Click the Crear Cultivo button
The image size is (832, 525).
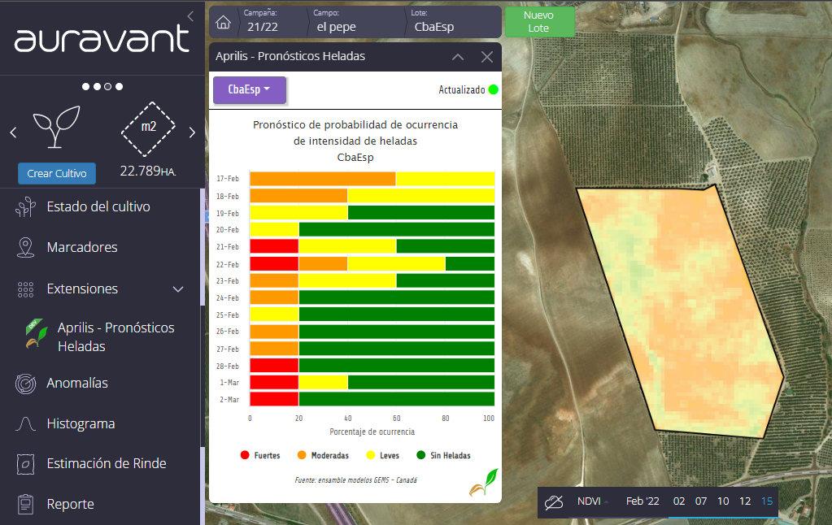57,173
